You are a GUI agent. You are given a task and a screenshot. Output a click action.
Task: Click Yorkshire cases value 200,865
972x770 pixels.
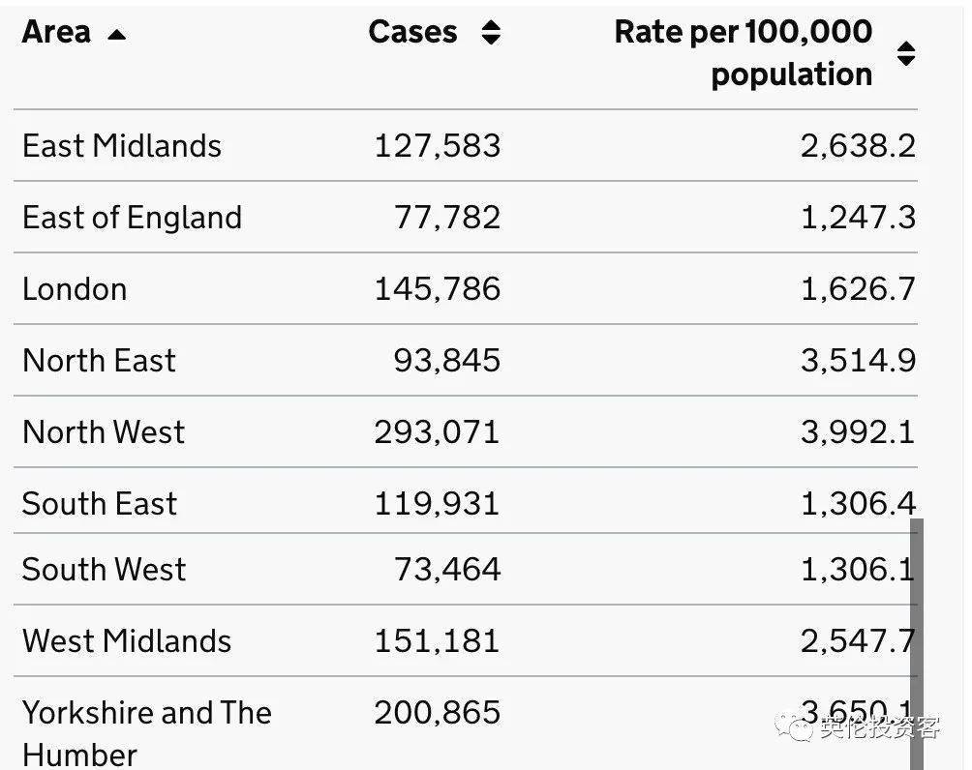[437, 713]
